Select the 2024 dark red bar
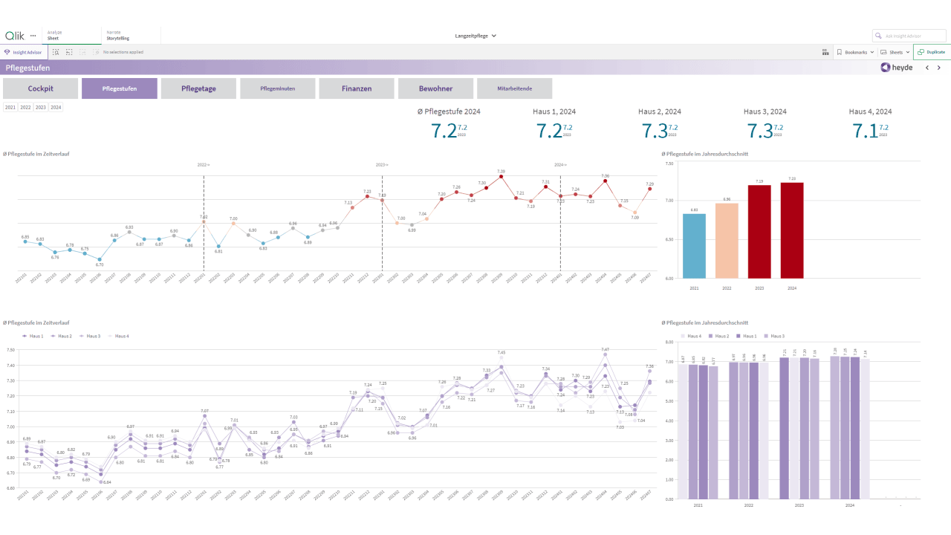This screenshot has height=535, width=951. [x=791, y=230]
